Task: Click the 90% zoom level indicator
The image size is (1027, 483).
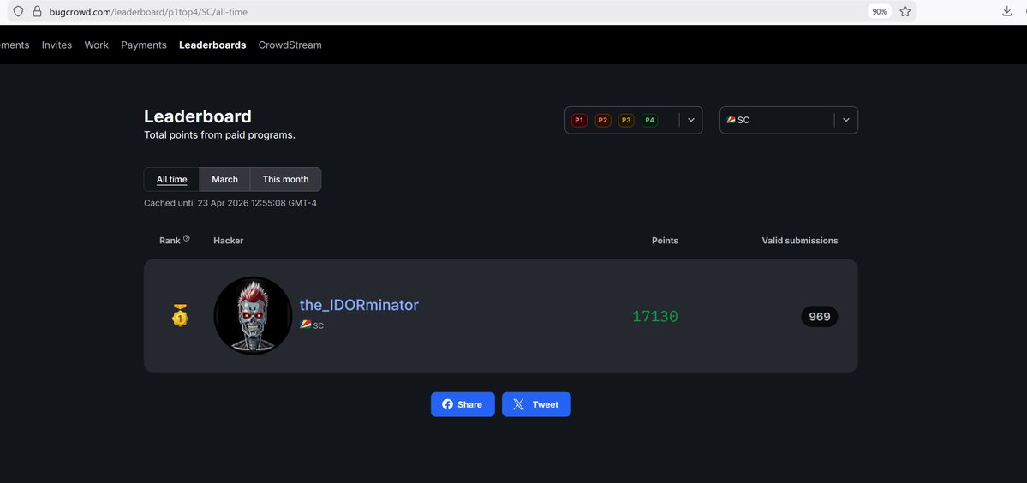Action: pos(880,11)
